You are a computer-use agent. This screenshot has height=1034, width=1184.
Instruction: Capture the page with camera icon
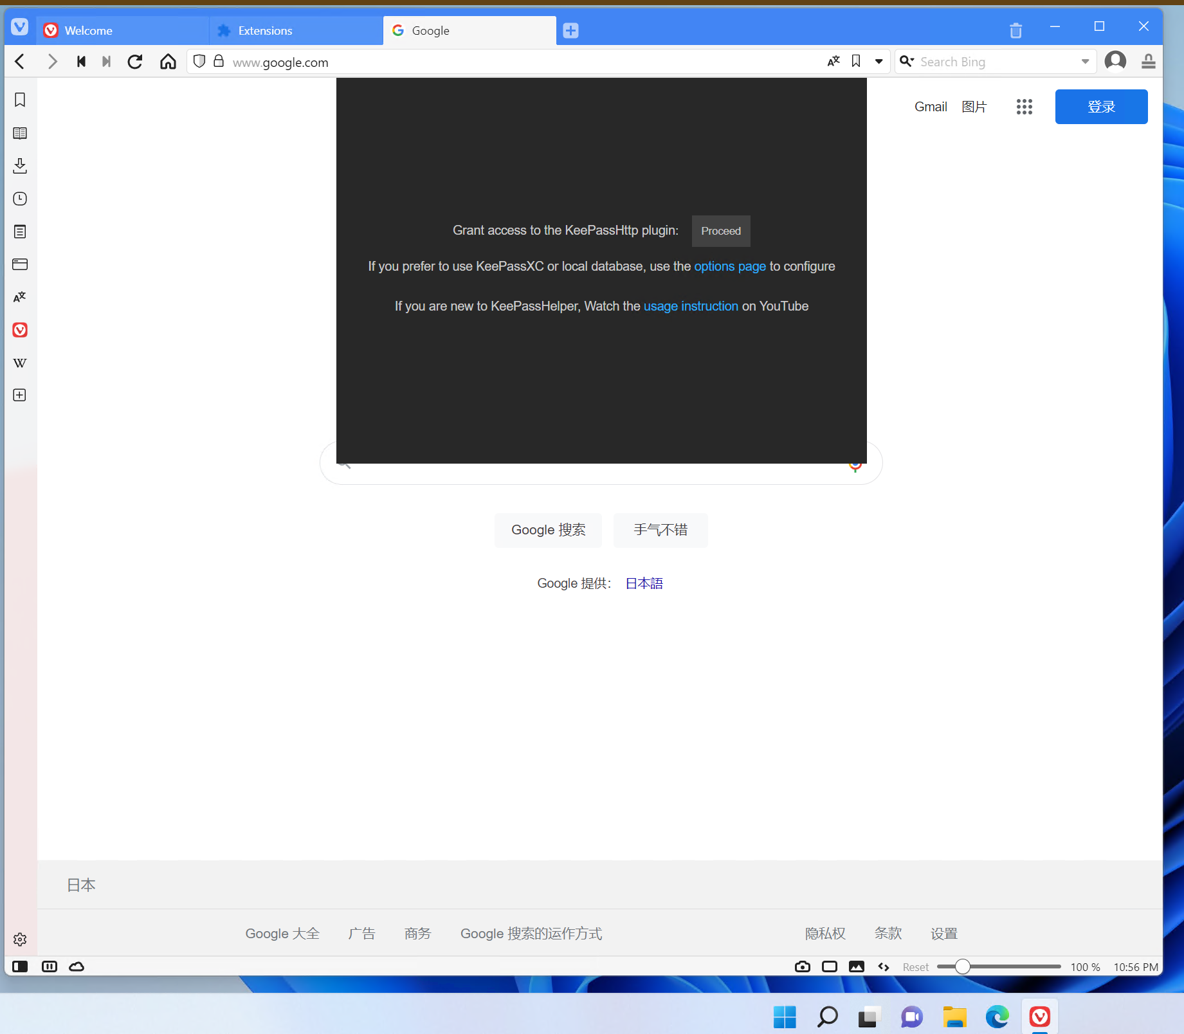(x=803, y=966)
